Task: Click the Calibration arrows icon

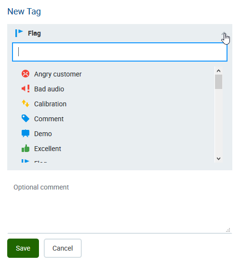Action: [x=25, y=103]
